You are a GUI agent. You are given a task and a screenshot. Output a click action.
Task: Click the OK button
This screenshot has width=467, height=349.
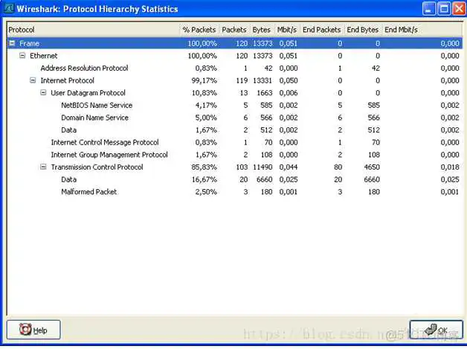[437, 330]
